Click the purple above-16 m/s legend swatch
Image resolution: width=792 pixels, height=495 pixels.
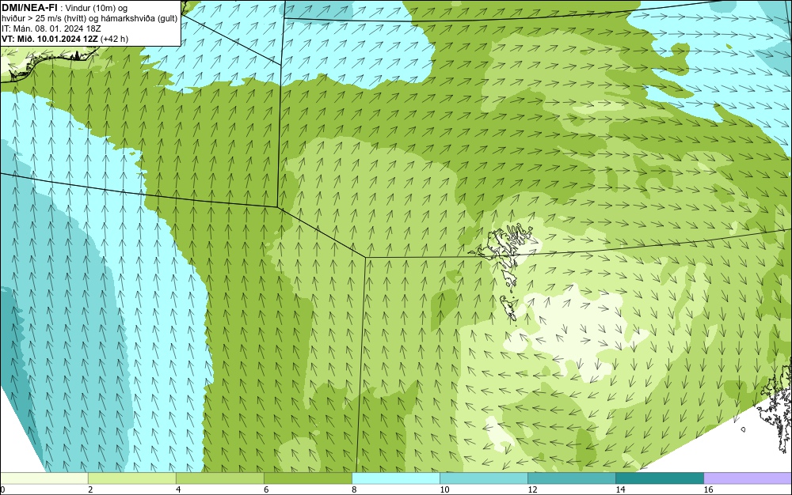point(748,478)
